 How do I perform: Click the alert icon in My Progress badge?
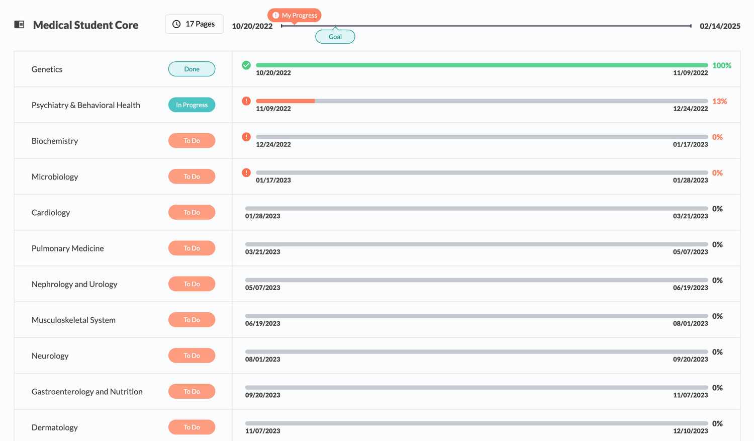point(275,16)
